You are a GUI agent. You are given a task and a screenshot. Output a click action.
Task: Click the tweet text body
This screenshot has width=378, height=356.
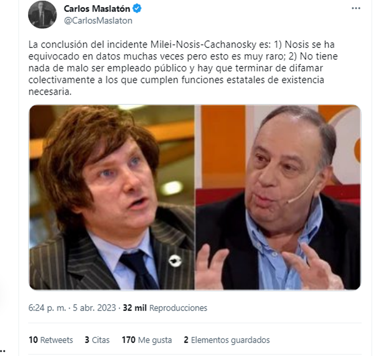coord(183,68)
